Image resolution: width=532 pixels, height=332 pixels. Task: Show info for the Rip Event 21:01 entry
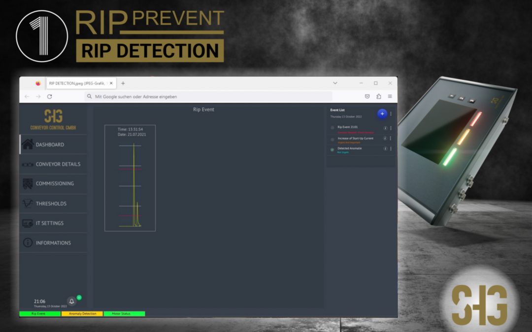385,128
